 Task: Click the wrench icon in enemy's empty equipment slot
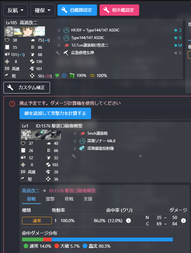point(74,156)
